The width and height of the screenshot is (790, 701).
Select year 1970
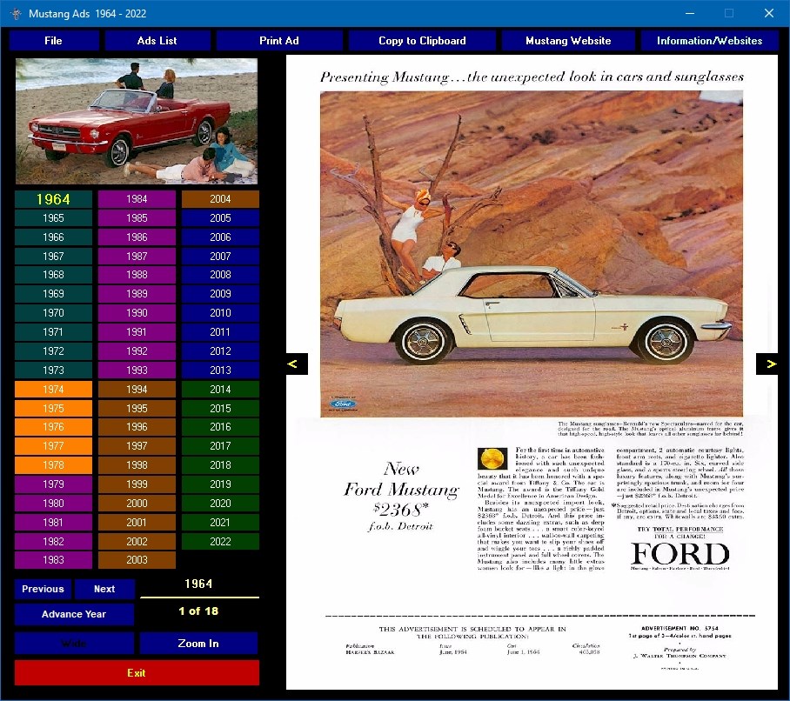[53, 313]
